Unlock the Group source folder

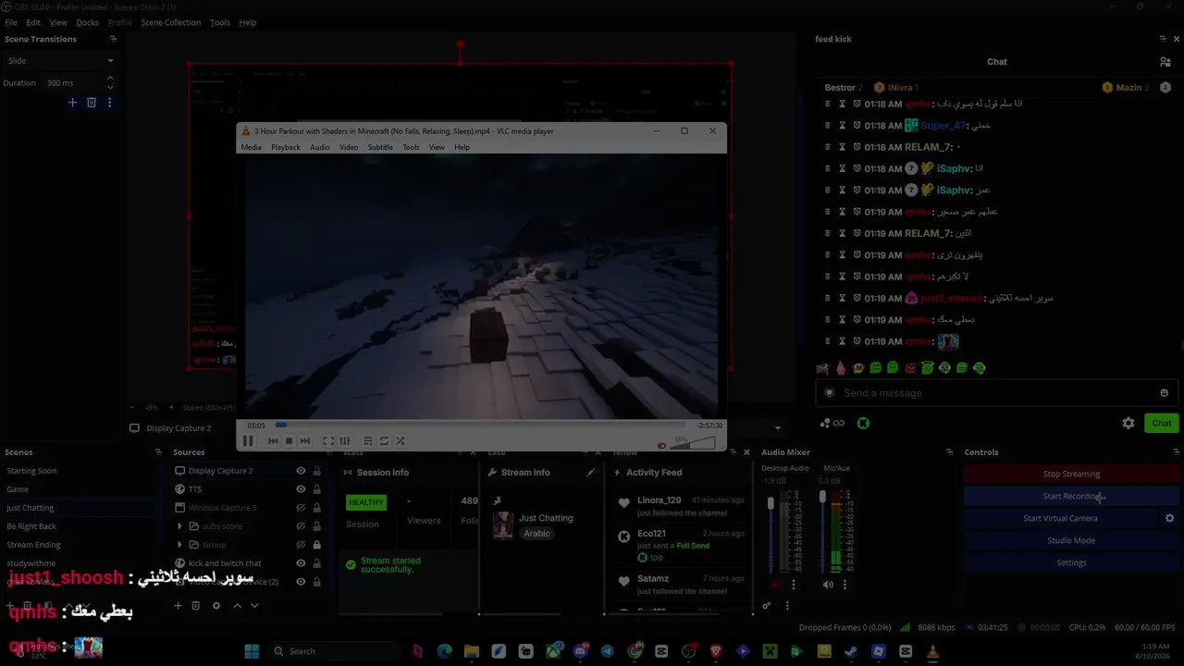coord(316,545)
